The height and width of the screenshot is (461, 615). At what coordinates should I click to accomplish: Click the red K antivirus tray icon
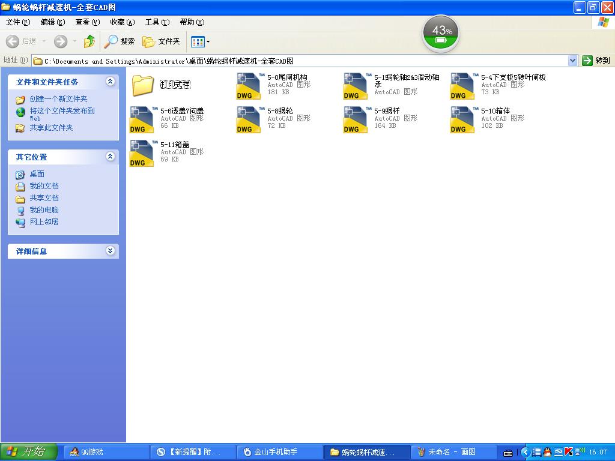(569, 452)
